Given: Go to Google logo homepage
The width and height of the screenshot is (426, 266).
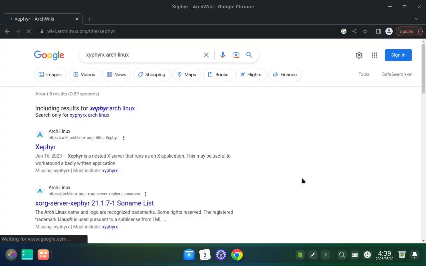Looking at the screenshot, I should point(49,55).
